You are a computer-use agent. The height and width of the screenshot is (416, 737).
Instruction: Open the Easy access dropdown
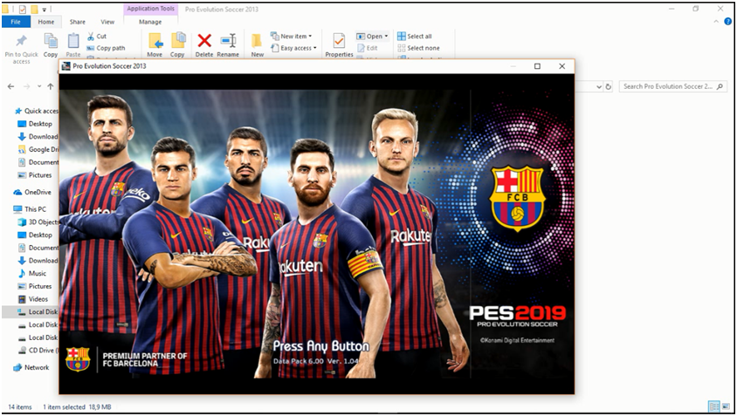click(293, 48)
